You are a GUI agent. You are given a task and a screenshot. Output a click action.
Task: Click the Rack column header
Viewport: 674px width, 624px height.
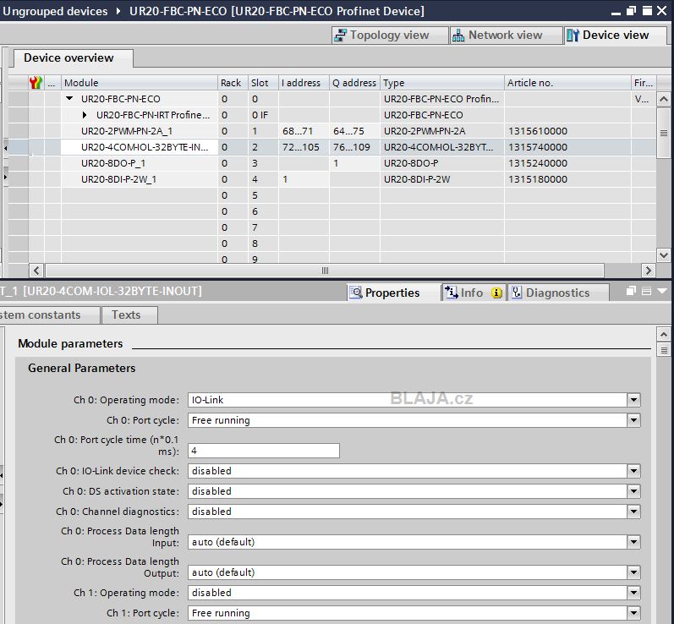point(233,83)
